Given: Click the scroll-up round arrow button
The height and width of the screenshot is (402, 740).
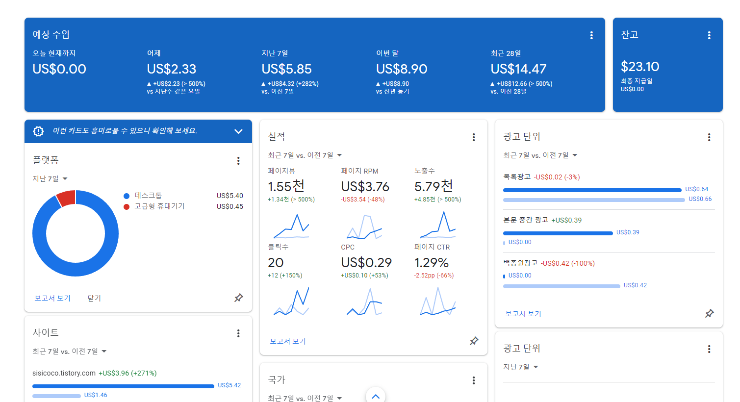Looking at the screenshot, I should 376,396.
